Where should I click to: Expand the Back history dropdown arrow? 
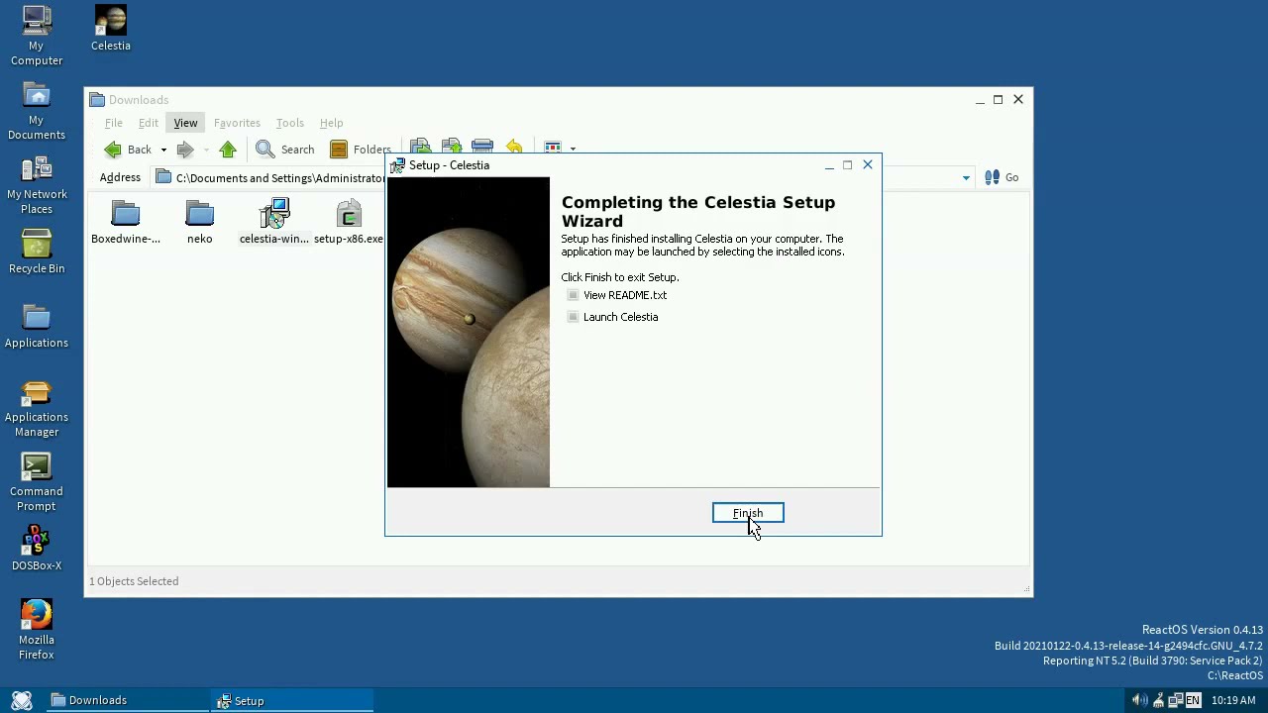coord(163,150)
